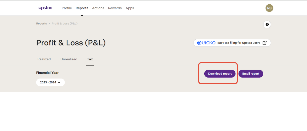Open the Reports menu
This screenshot has width=307, height=131.
(x=82, y=8)
